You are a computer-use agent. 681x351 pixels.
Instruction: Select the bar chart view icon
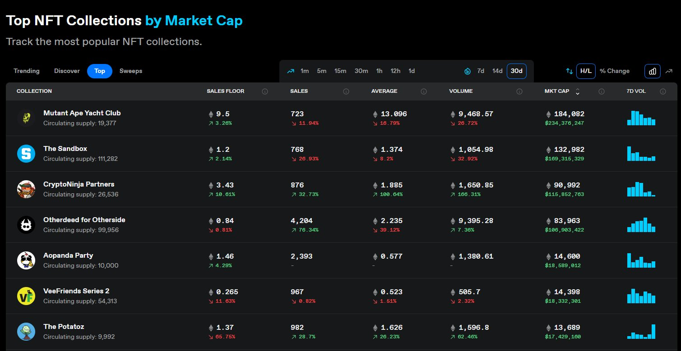pos(653,71)
